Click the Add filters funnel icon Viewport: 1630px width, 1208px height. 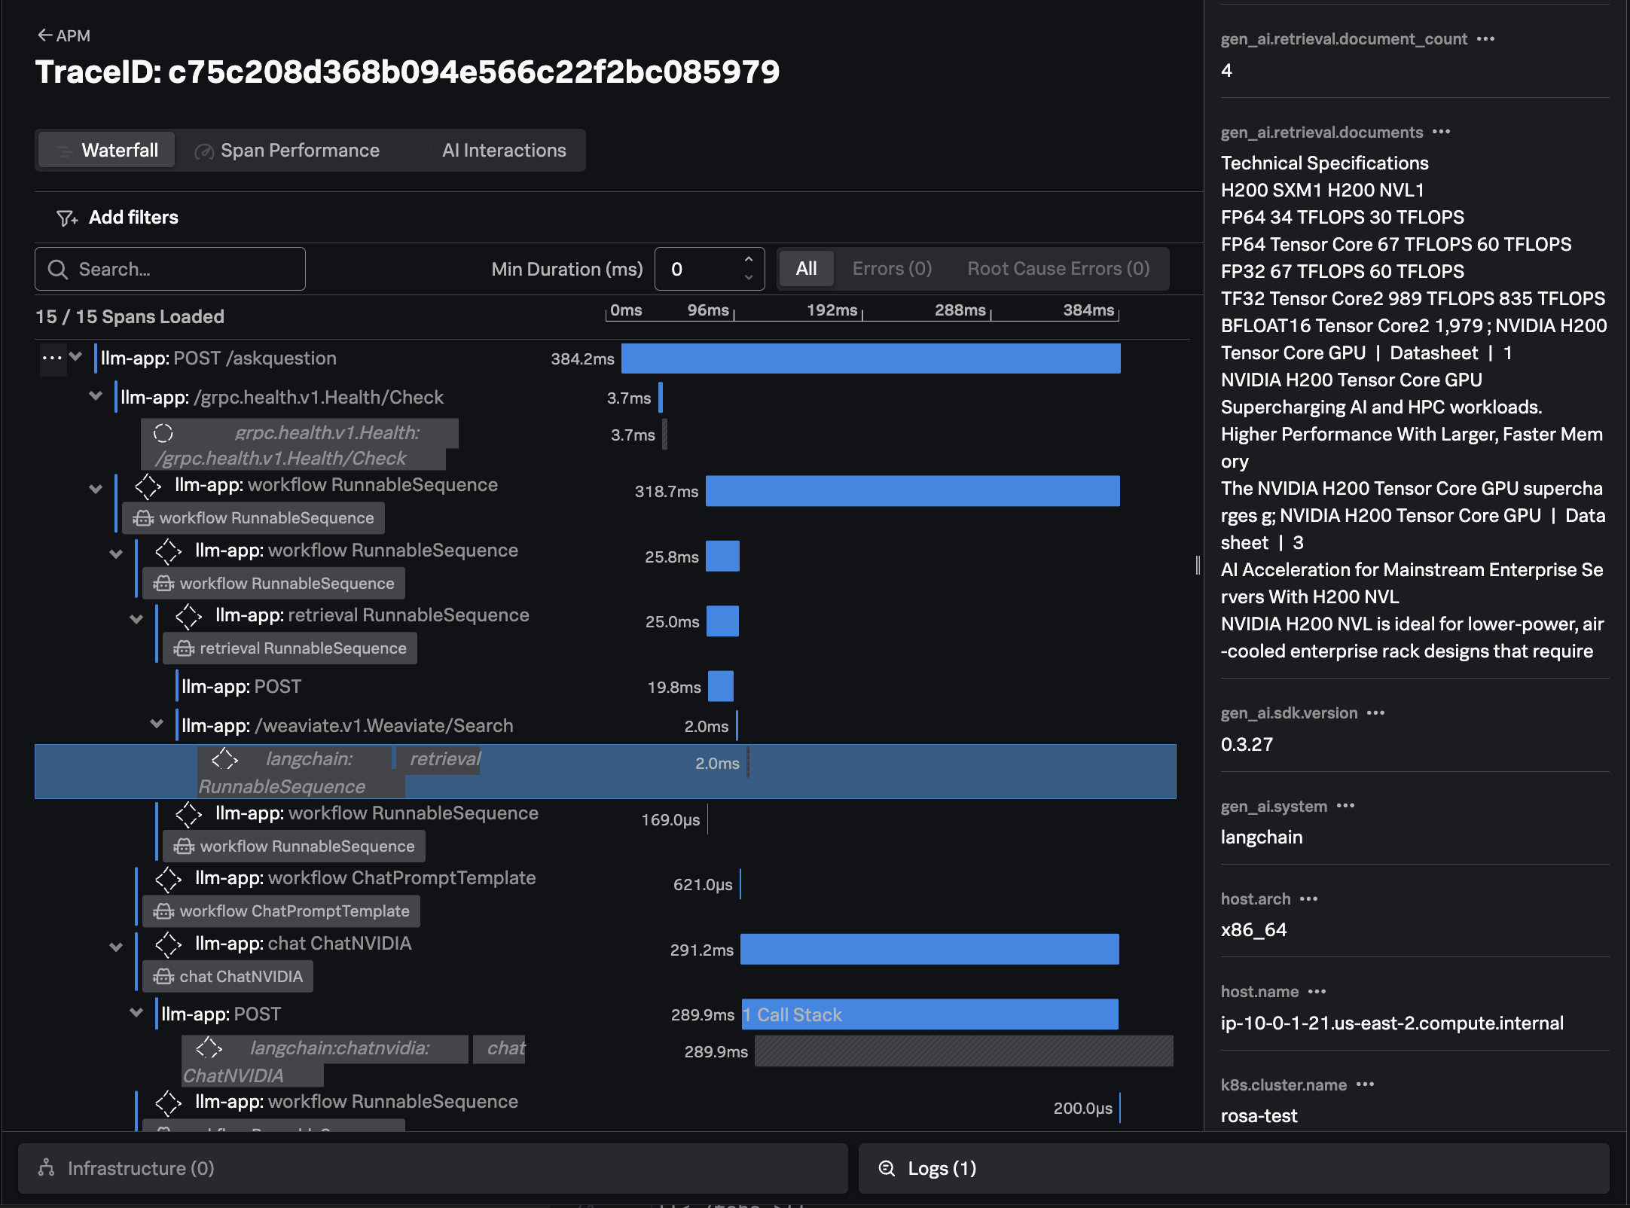click(67, 218)
